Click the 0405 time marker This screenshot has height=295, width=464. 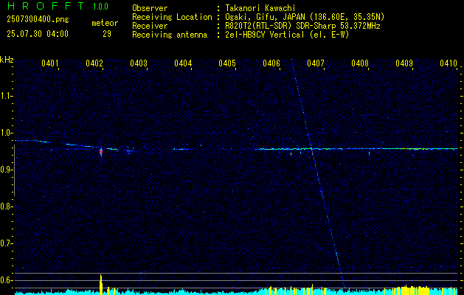227,63
